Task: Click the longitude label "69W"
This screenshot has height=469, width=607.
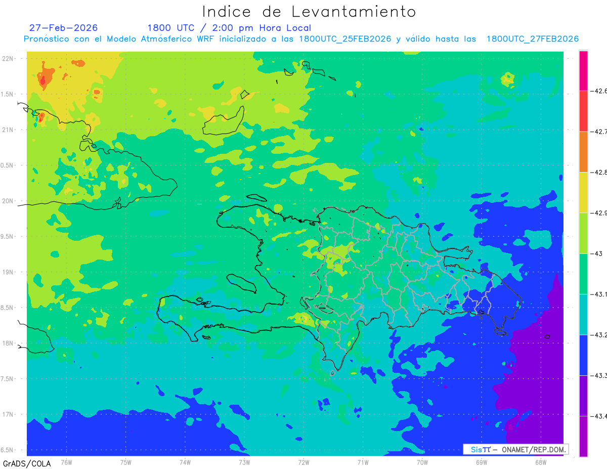Action: [x=481, y=463]
